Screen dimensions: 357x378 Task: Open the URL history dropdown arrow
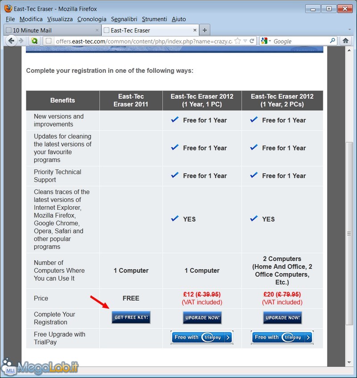click(x=245, y=41)
